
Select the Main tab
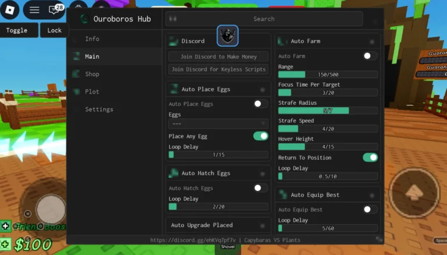(115, 56)
